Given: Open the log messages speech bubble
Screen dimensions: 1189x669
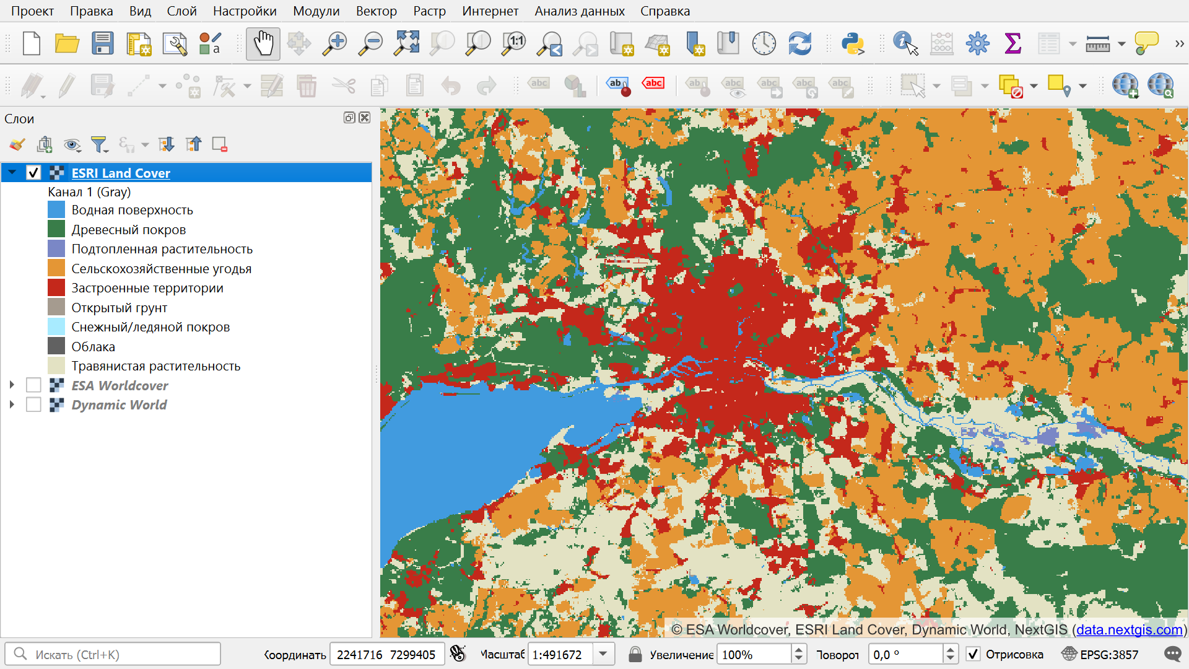Looking at the screenshot, I should pyautogui.click(x=1172, y=654).
